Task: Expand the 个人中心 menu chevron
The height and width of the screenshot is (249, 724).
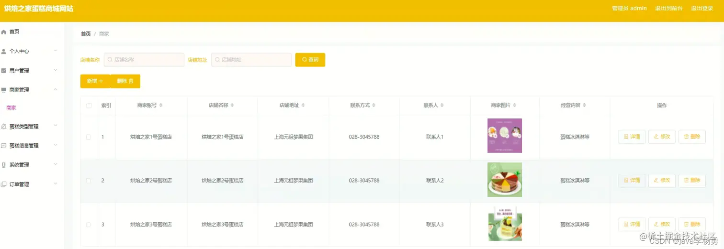Action: (x=56, y=51)
